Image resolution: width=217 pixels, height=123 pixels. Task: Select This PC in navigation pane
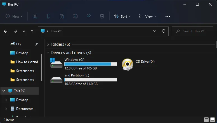point(20,91)
